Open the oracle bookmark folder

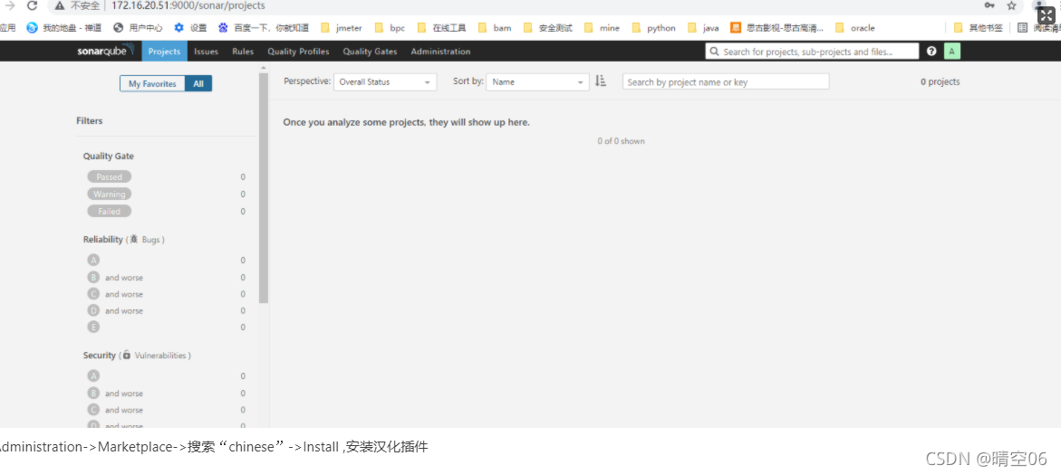click(x=855, y=28)
